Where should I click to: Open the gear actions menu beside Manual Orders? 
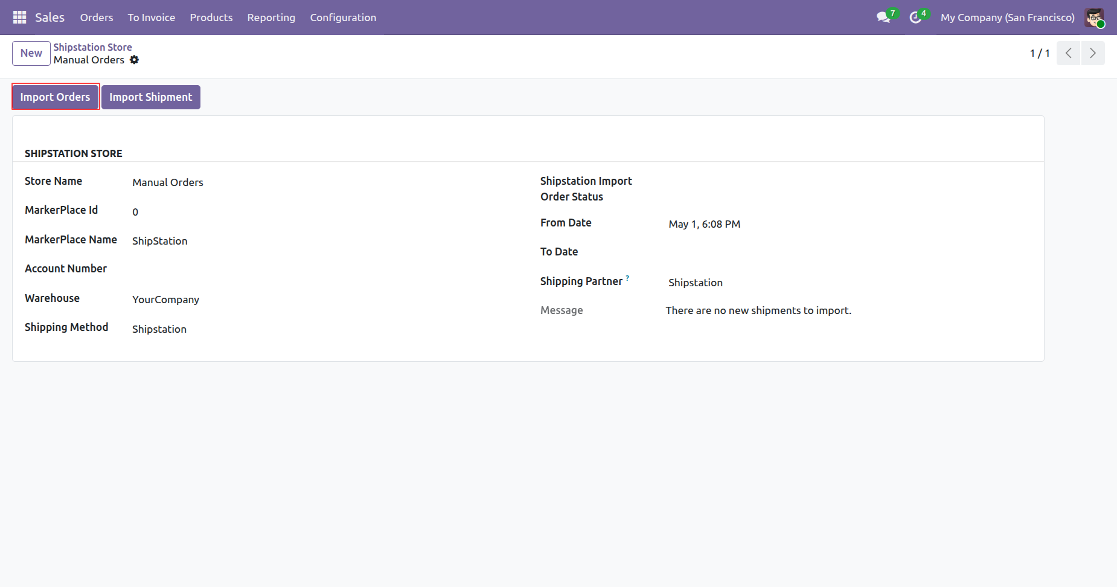click(x=134, y=60)
